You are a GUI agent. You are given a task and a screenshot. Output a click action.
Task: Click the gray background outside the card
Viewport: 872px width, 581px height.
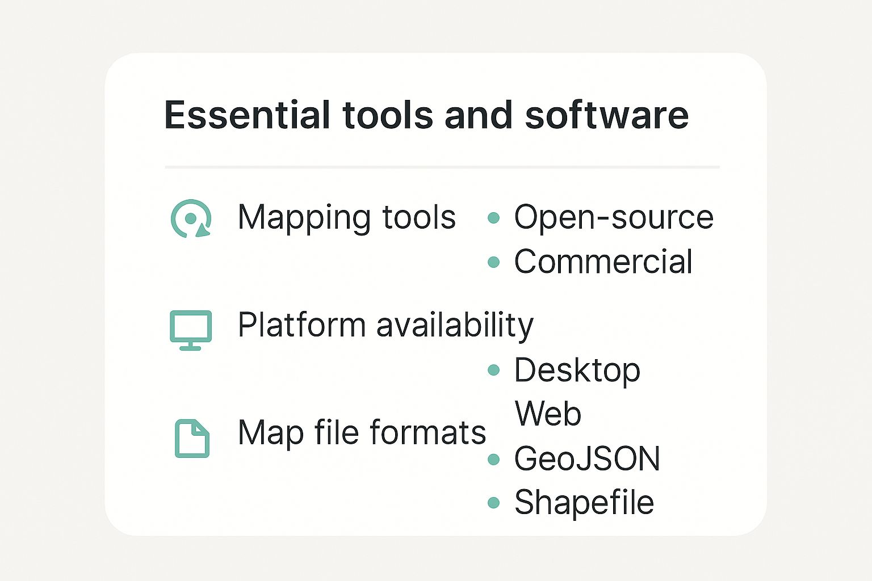tap(51, 284)
